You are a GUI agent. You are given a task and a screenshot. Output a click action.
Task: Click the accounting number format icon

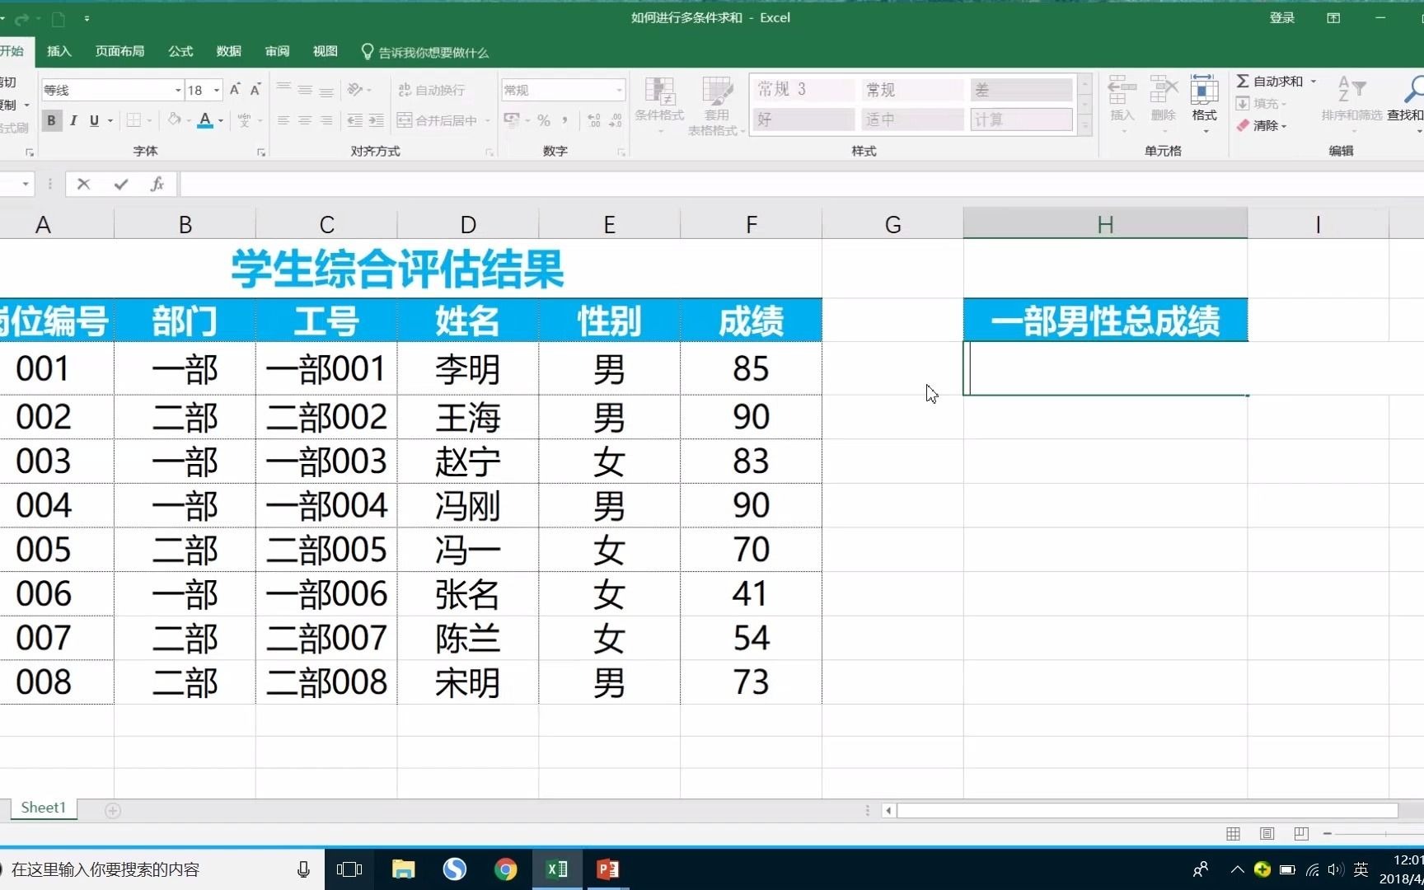[x=512, y=120]
